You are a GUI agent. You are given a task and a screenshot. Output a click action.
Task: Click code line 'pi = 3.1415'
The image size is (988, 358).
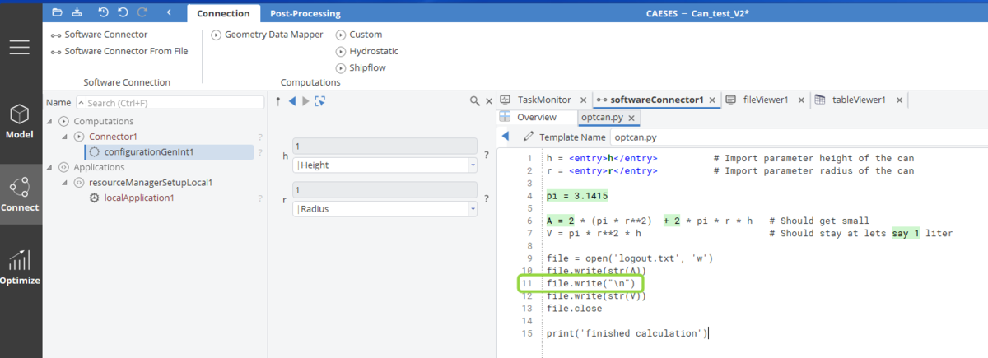(577, 196)
